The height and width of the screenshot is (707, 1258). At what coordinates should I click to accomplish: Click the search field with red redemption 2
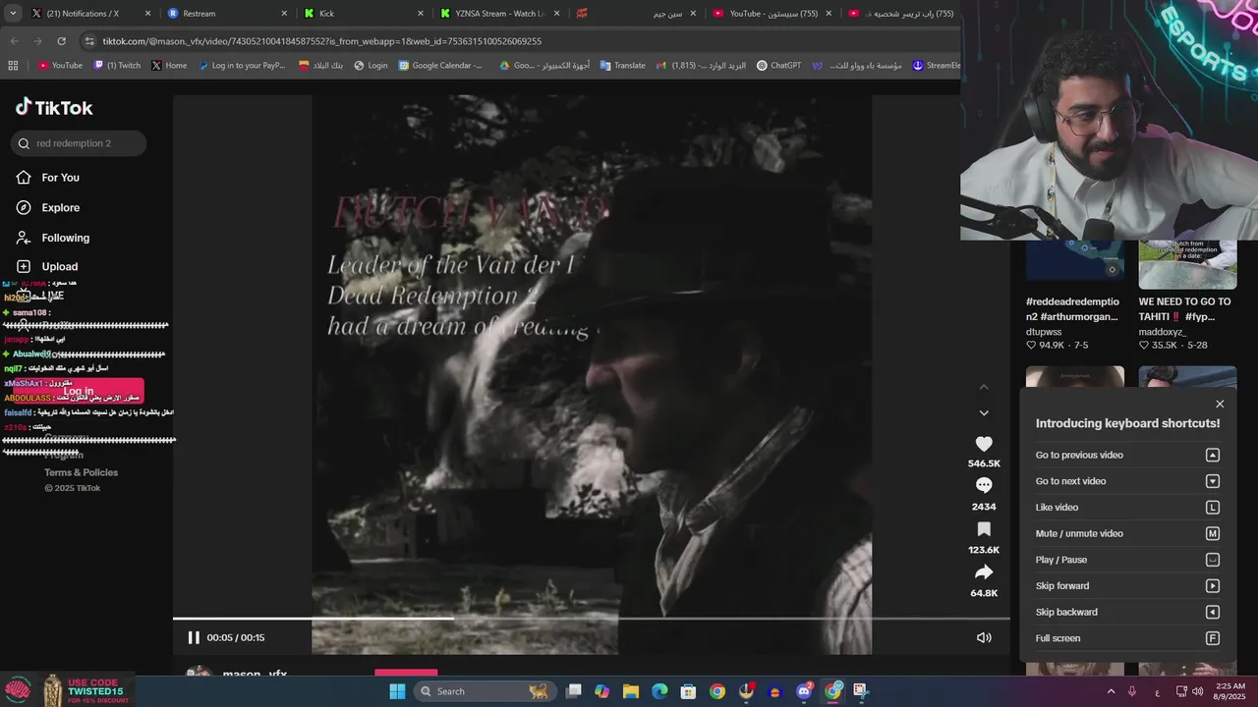coord(80,143)
